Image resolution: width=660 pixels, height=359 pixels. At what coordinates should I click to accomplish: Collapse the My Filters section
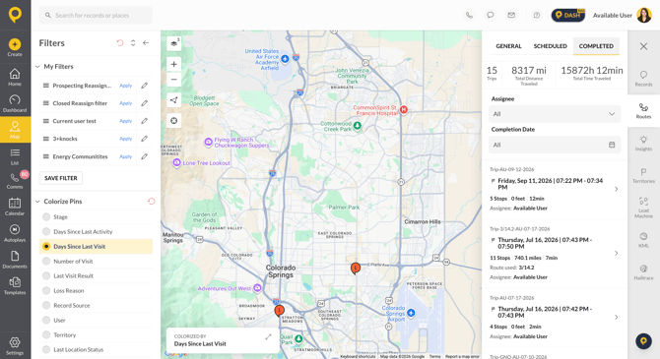[37, 67]
